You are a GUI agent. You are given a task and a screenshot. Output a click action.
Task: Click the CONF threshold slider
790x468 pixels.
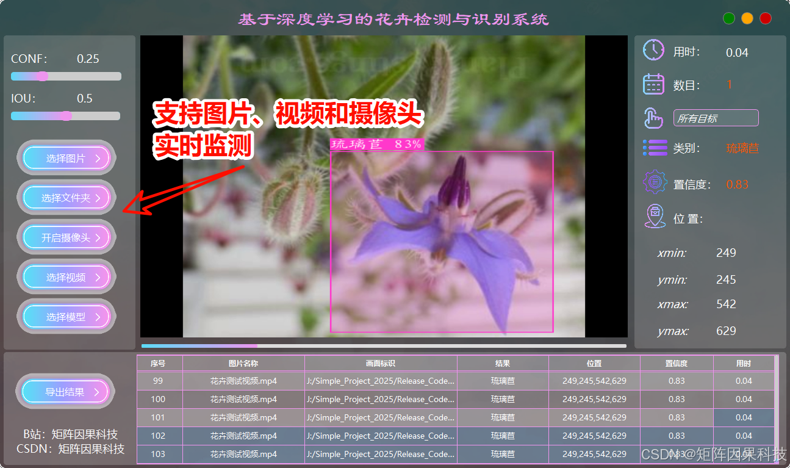coord(66,76)
